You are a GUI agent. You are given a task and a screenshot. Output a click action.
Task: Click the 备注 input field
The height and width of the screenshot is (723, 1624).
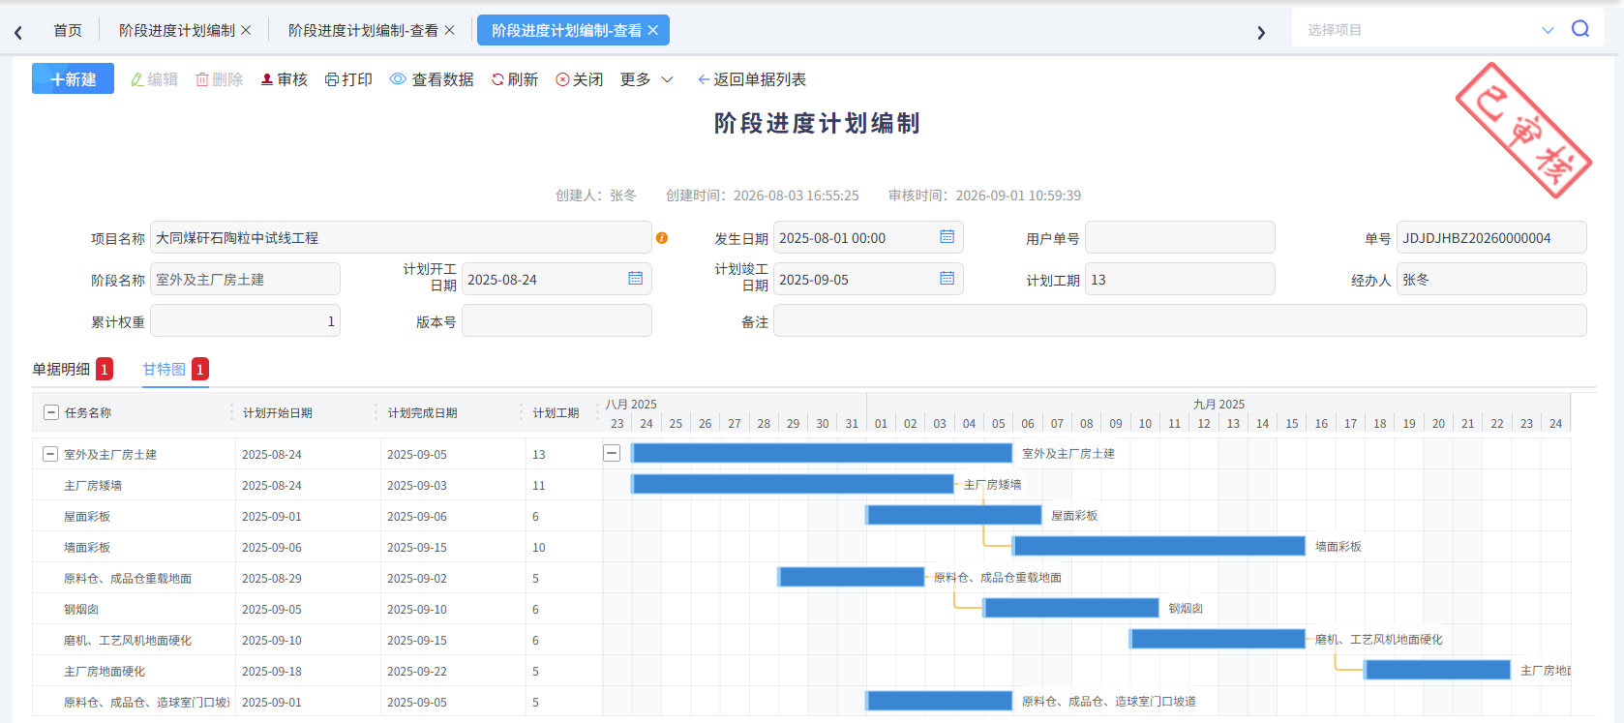click(x=1180, y=320)
